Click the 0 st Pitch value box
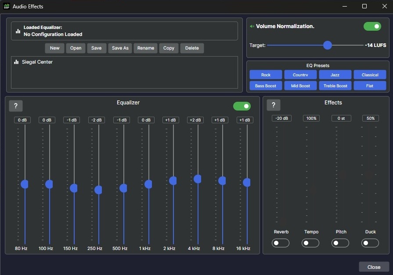393x275 pixels. [x=341, y=118]
